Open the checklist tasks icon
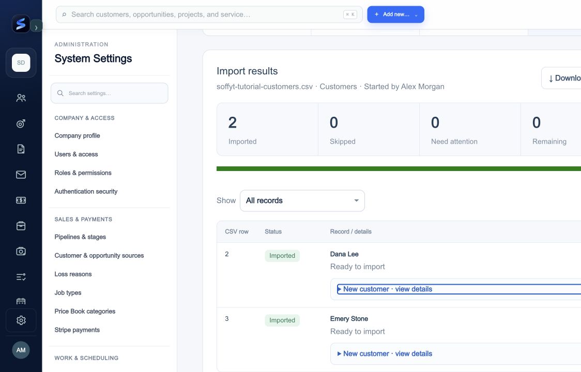 21,277
